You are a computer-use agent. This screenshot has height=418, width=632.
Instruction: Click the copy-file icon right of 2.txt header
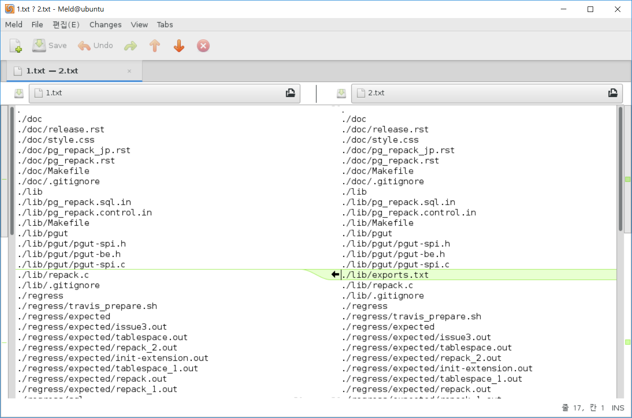pos(613,93)
